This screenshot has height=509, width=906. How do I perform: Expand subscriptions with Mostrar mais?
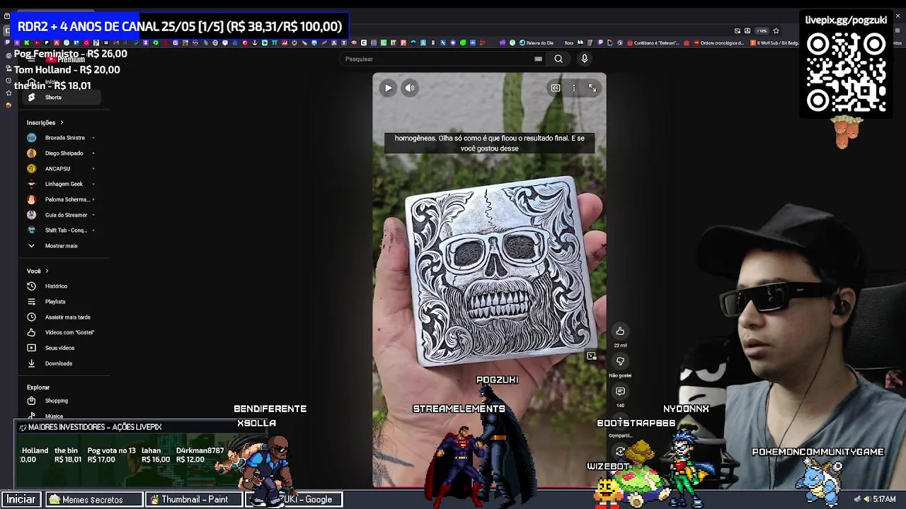(61, 246)
